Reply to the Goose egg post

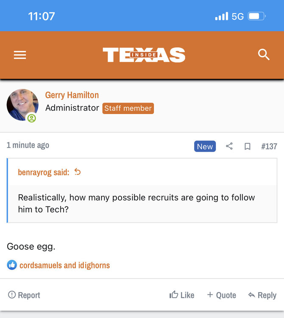pyautogui.click(x=262, y=295)
